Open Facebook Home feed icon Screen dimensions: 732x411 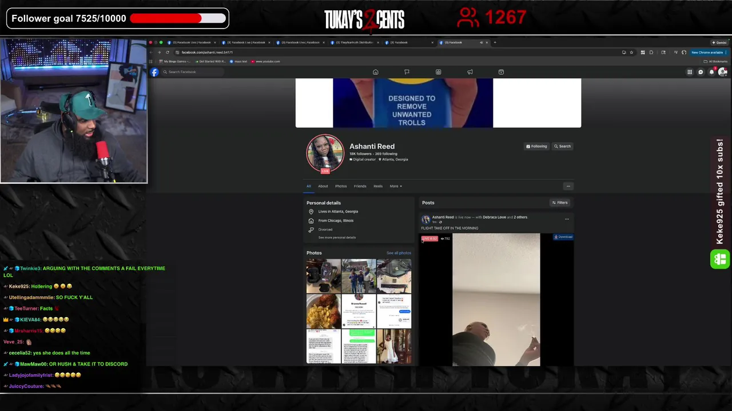click(x=375, y=72)
